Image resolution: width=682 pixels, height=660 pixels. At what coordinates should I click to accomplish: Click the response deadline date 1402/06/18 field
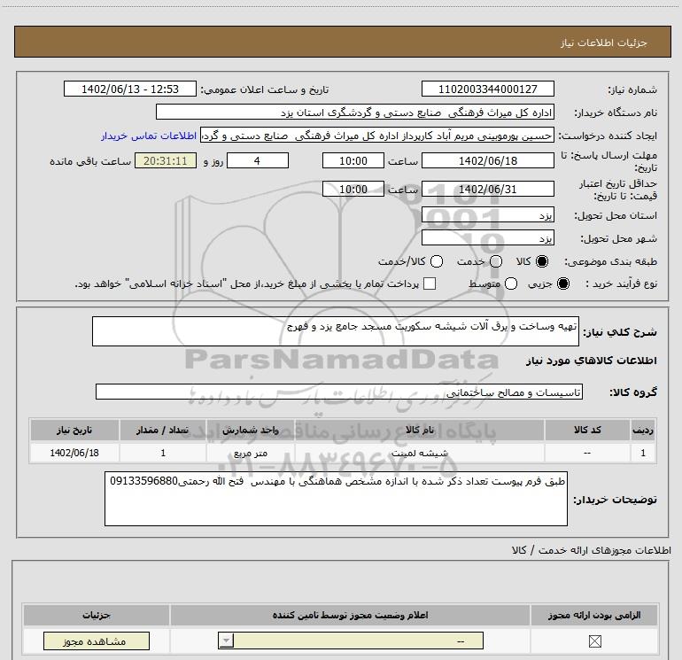click(487, 160)
